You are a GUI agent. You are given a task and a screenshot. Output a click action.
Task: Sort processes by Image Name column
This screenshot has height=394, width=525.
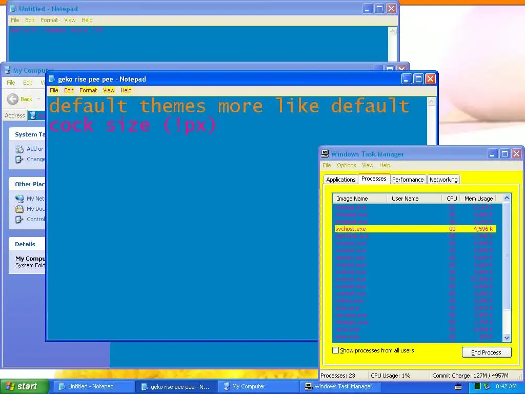(359, 199)
